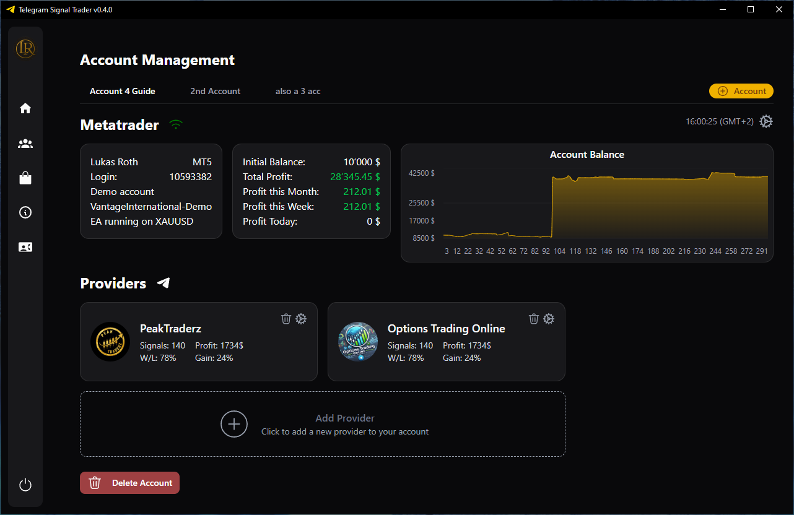The height and width of the screenshot is (515, 794).
Task: Click the PeakTraderz logo avatar
Action: point(110,341)
